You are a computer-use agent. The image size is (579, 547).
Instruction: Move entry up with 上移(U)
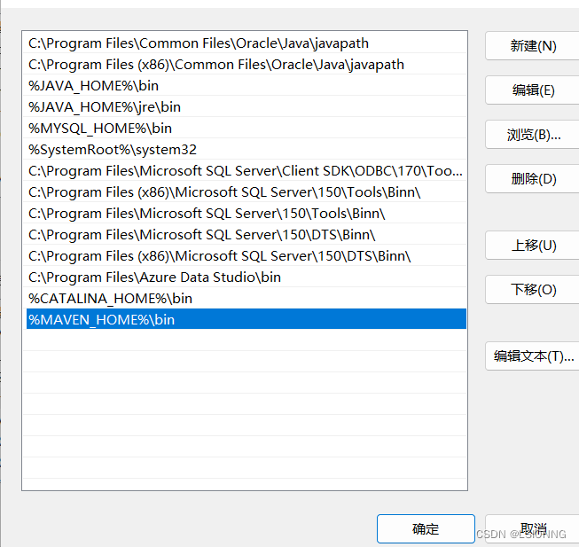pyautogui.click(x=532, y=245)
